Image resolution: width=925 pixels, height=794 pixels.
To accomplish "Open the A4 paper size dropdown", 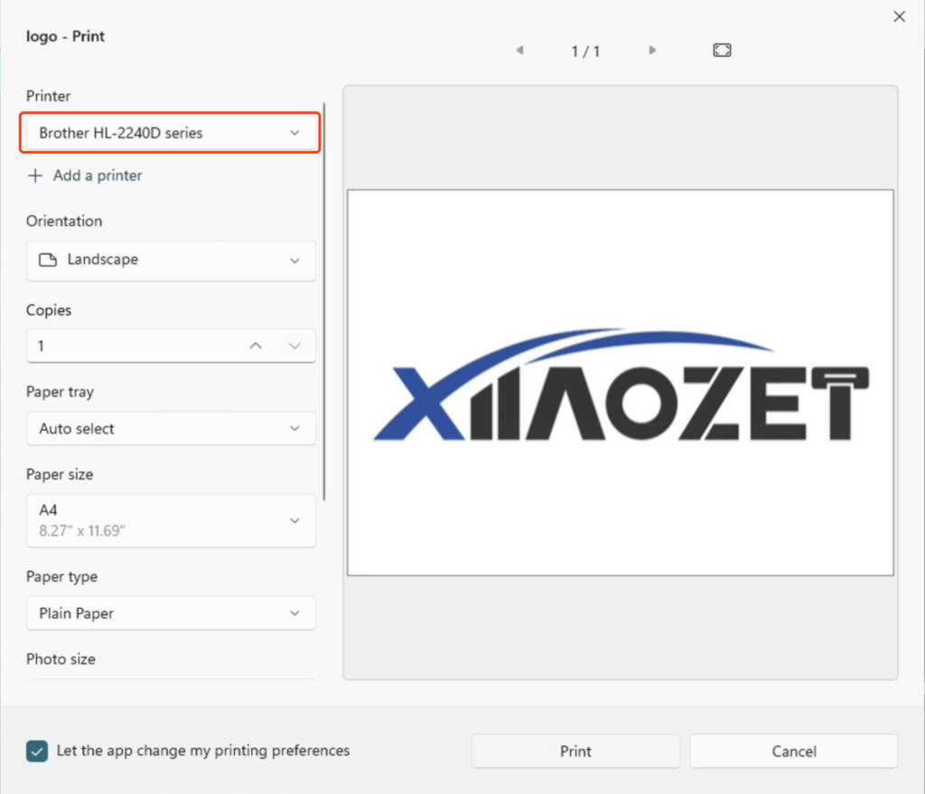I will point(171,520).
